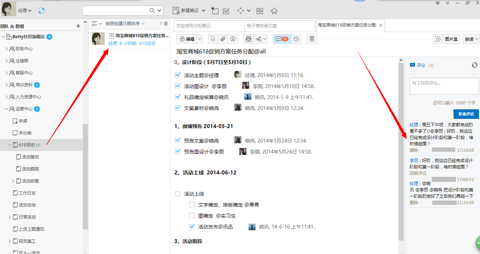Expand the 财务中心 group
Screen dimensions: 480x254
coord(6,49)
